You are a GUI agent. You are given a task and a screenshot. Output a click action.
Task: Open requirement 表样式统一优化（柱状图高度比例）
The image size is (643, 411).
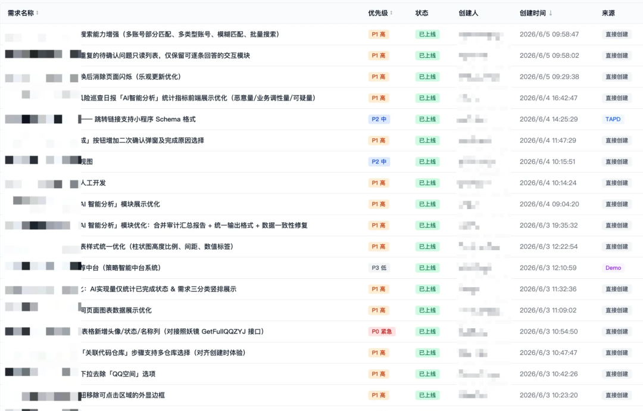coord(157,247)
